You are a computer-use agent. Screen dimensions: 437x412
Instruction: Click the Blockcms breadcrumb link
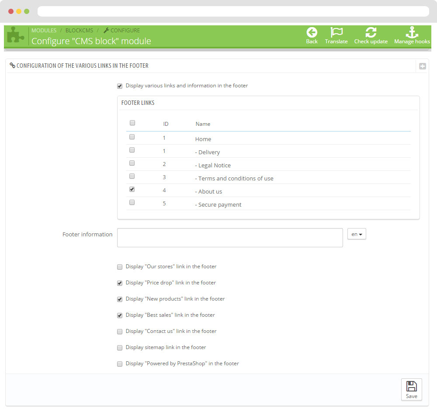(79, 31)
